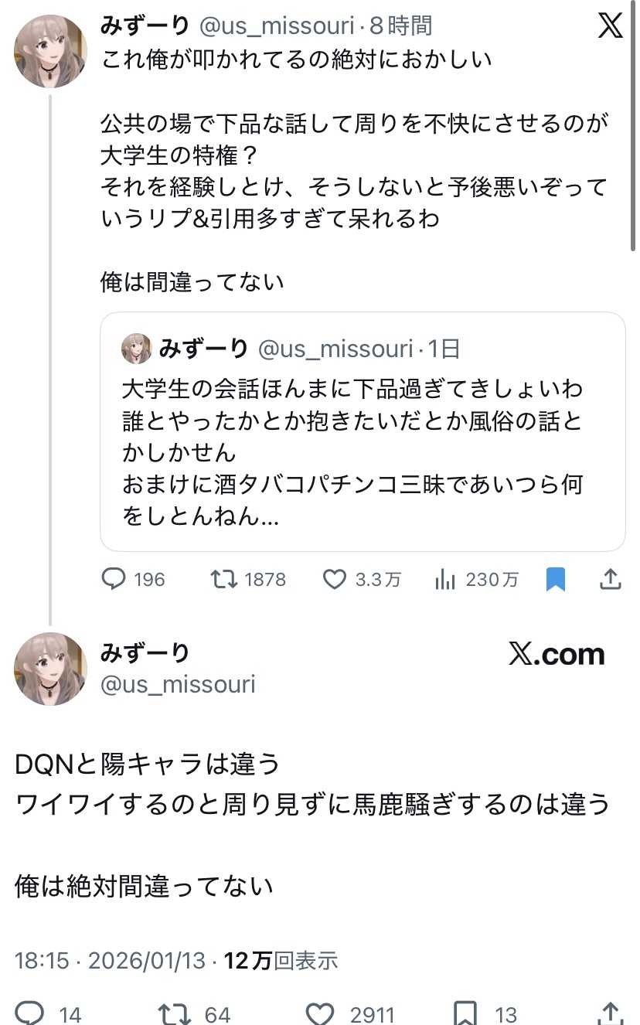View analytics of the 230万 views post
This screenshot has width=640, height=1025.
tap(445, 579)
